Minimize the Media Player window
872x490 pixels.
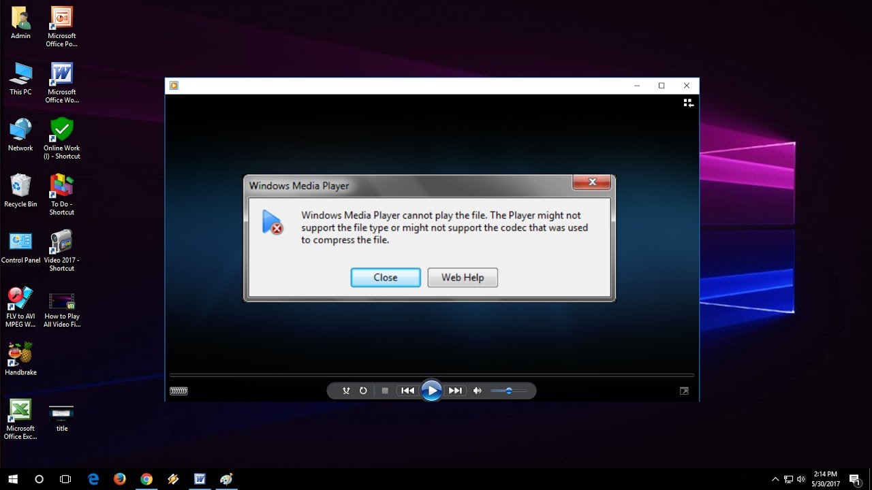637,86
